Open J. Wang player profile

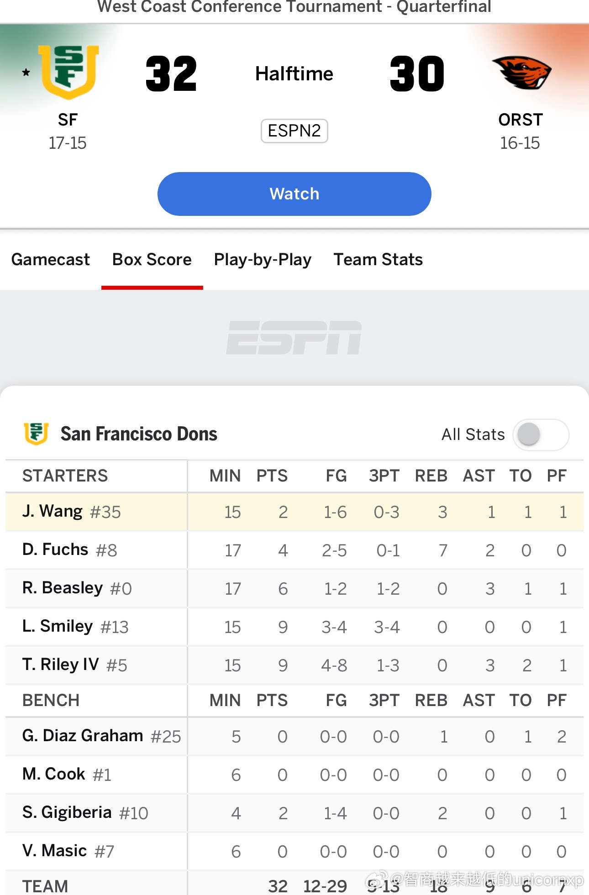click(x=53, y=512)
